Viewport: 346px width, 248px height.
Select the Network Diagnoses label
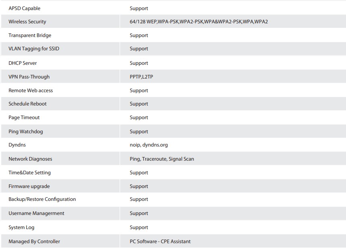30,159
